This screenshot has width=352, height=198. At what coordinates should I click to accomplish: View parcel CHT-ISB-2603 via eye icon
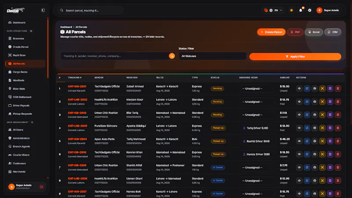[299, 115]
